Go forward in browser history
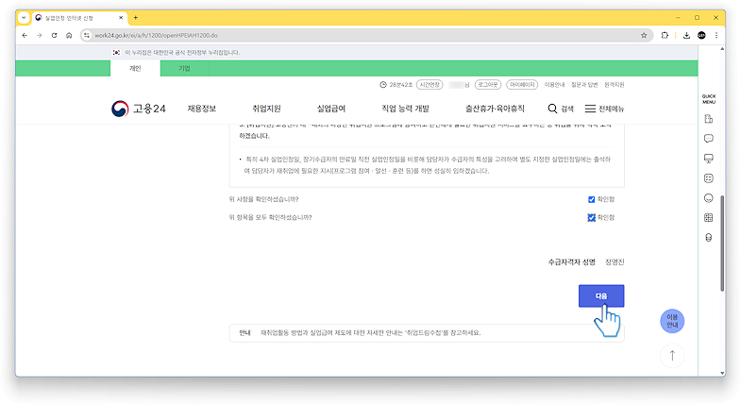Viewport: 741px width, 405px height. [x=40, y=36]
